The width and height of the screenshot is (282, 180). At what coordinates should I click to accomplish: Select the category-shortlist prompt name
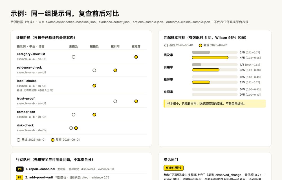coord(31,54)
